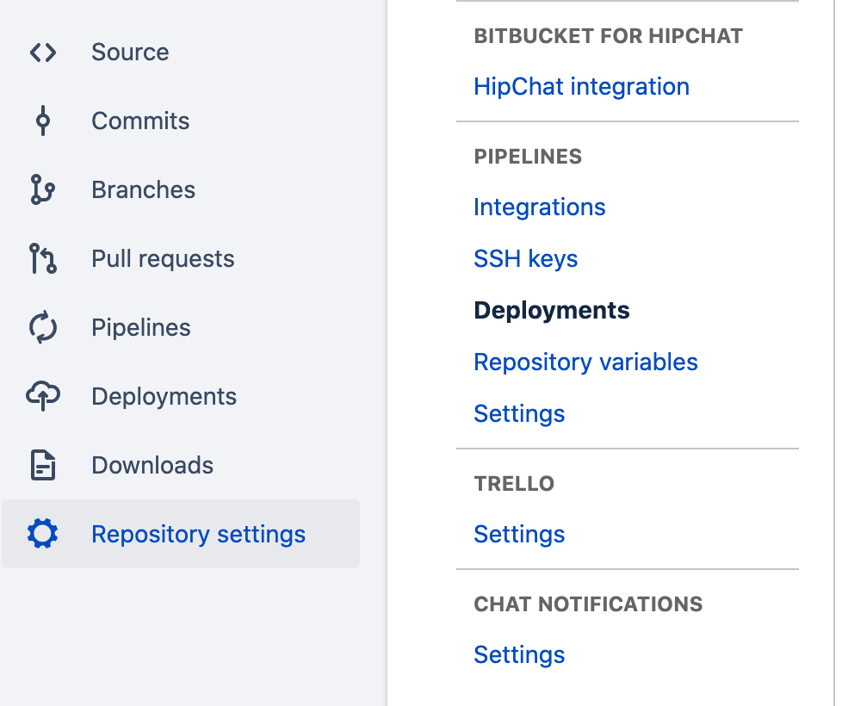Open the SSH keys page
The image size is (842, 706).
[526, 258]
